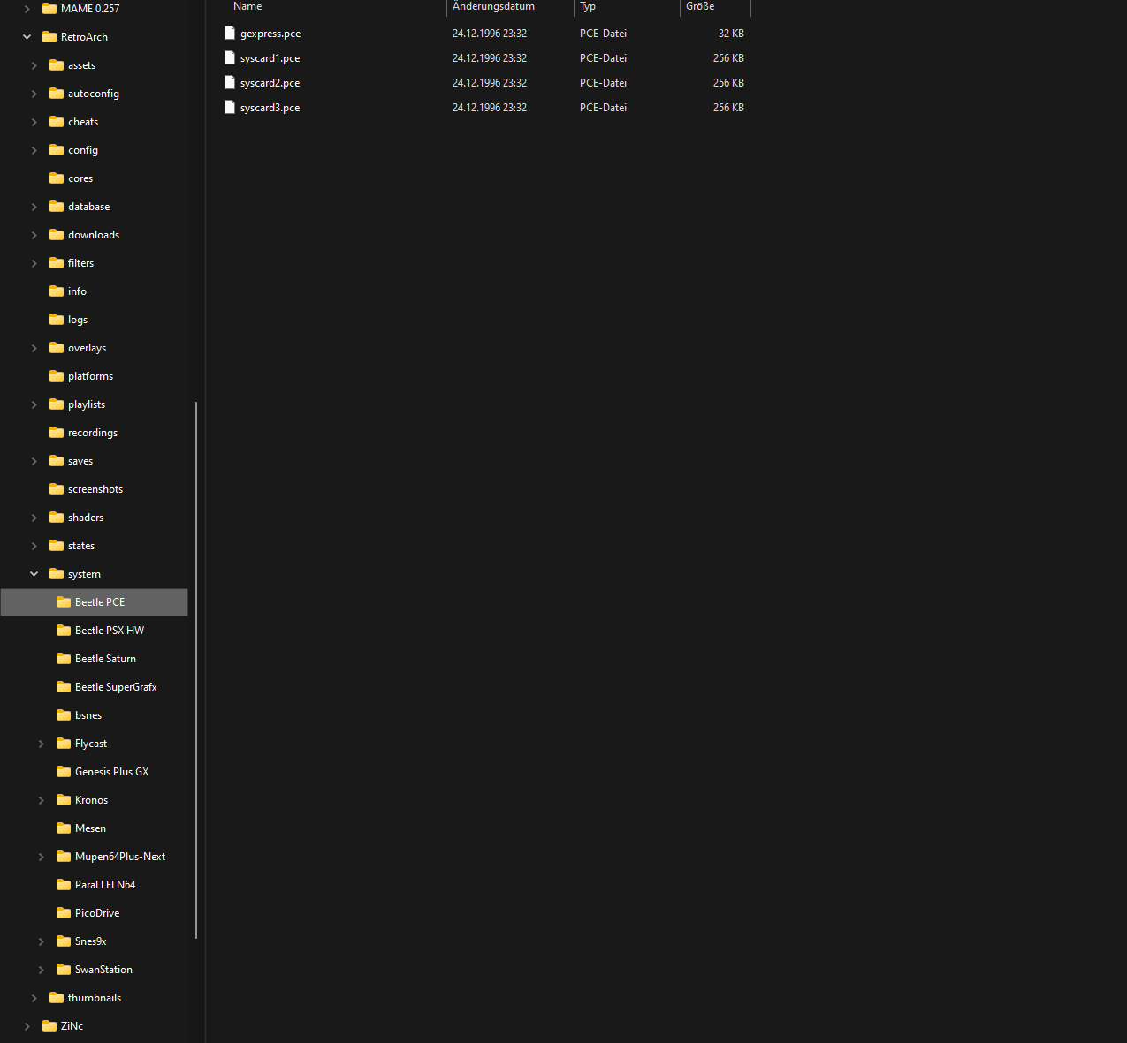Click the screenshots folder icon
Viewport: 1127px width, 1043px height.
point(57,489)
